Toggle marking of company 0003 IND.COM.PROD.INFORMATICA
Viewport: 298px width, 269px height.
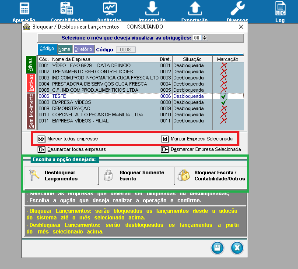[x=224, y=78]
